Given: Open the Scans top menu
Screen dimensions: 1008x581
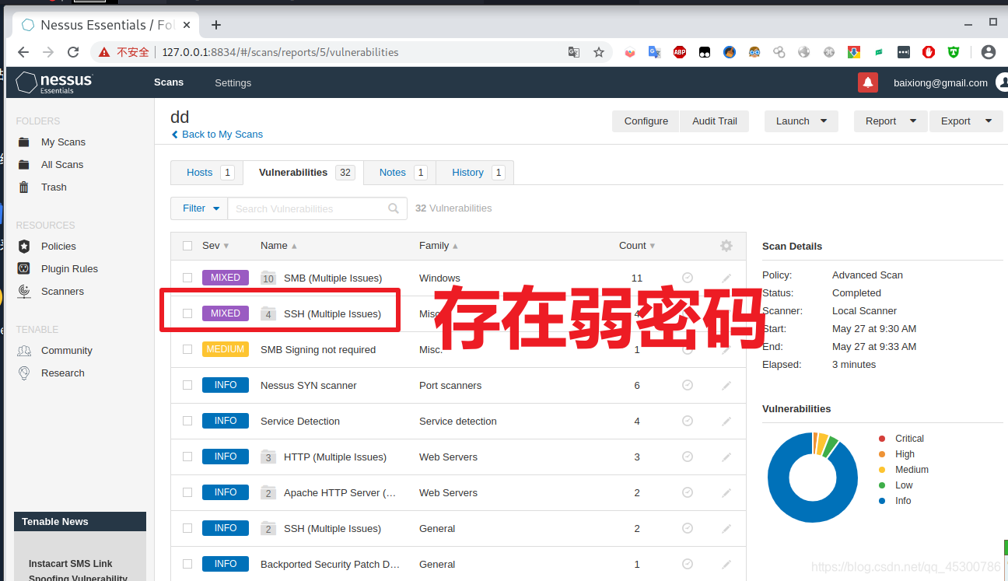Looking at the screenshot, I should [169, 82].
